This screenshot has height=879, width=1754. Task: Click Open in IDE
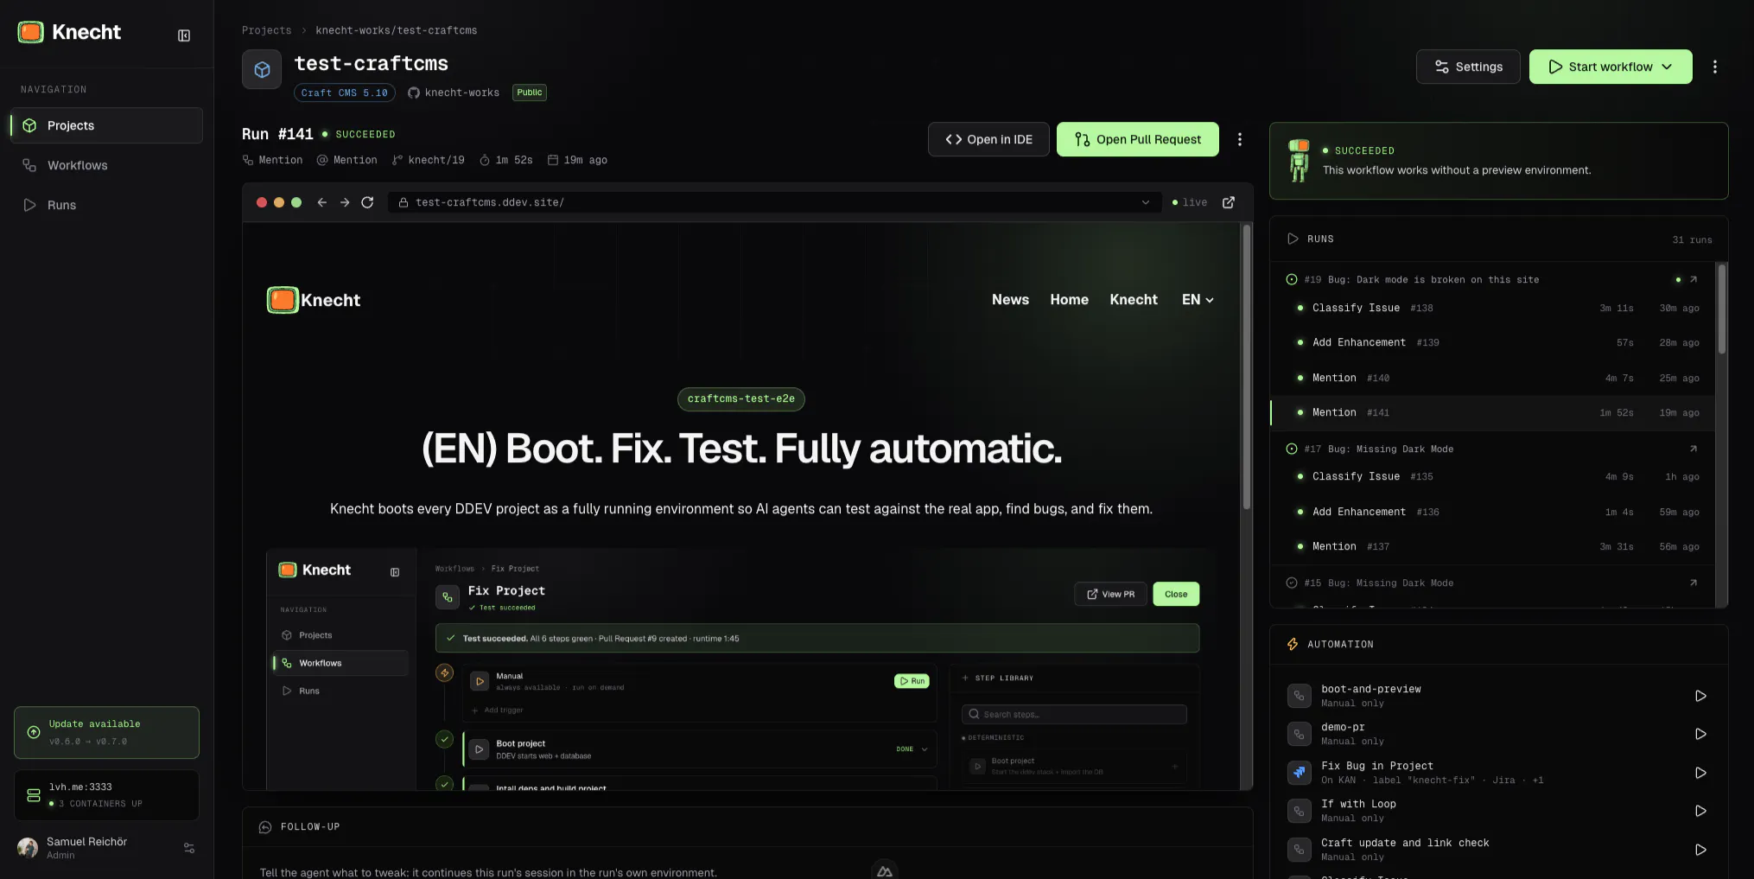point(988,139)
